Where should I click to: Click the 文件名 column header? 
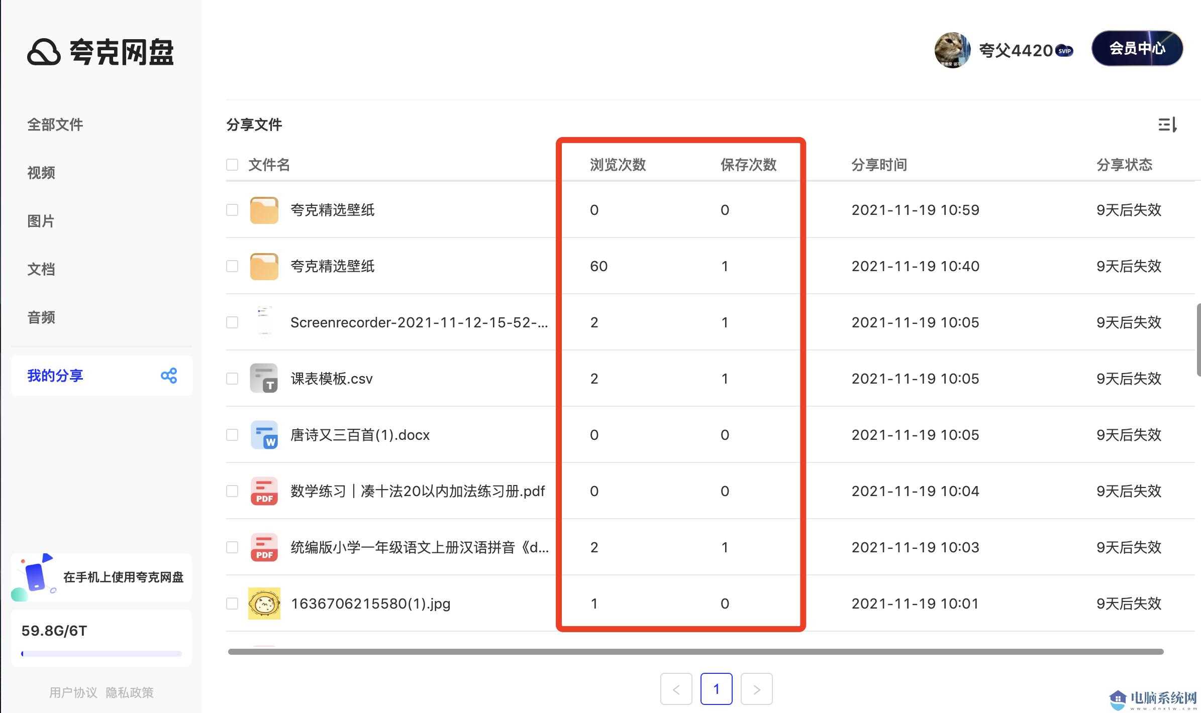[x=269, y=165]
